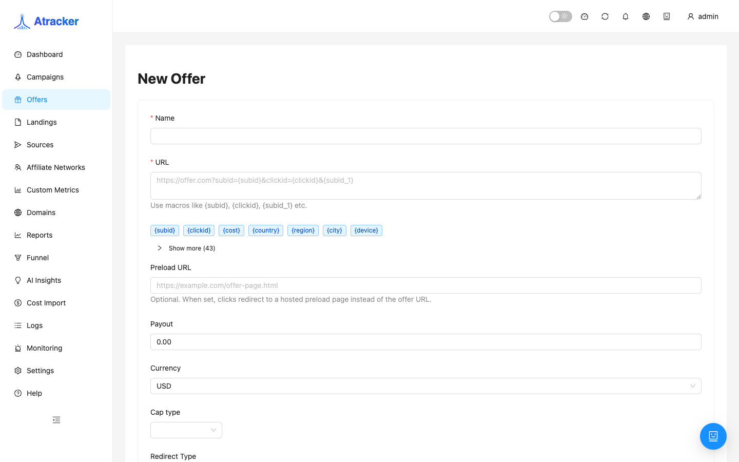The height and width of the screenshot is (462, 739).
Task: Expand Show more (43) macros
Action: [186, 248]
